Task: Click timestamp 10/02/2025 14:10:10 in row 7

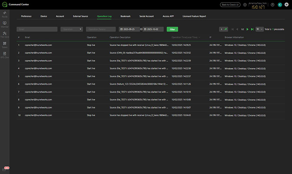Action: point(181,92)
